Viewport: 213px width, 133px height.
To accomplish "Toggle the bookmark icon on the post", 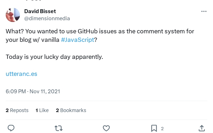I will (154, 128).
